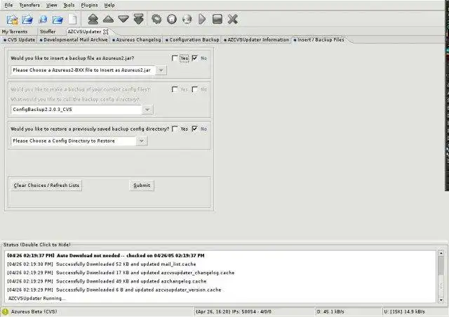Open the Azureus2-BXX file selection dropdown
This screenshot has height=317, width=449.
click(x=161, y=70)
